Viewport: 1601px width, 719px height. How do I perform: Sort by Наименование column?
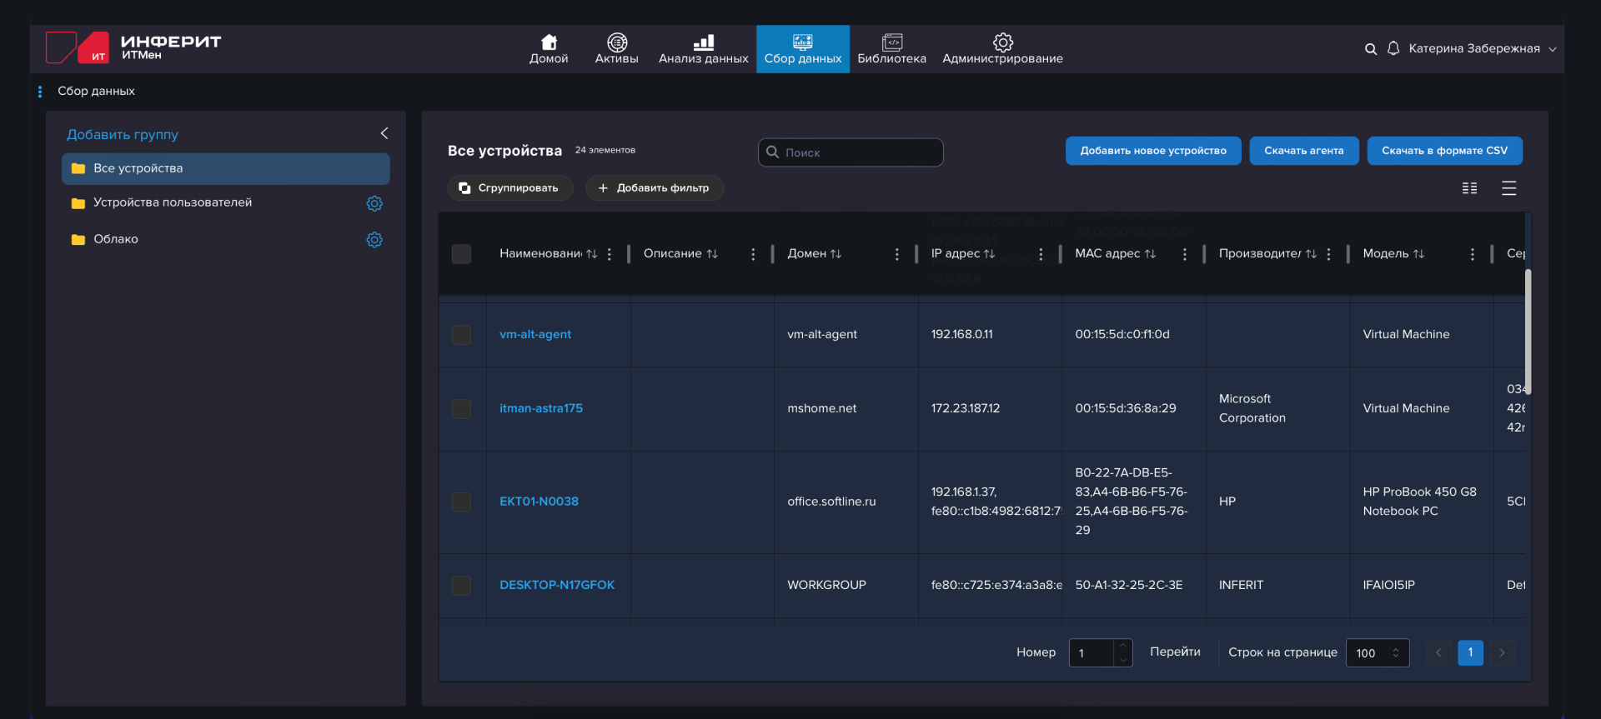click(591, 254)
